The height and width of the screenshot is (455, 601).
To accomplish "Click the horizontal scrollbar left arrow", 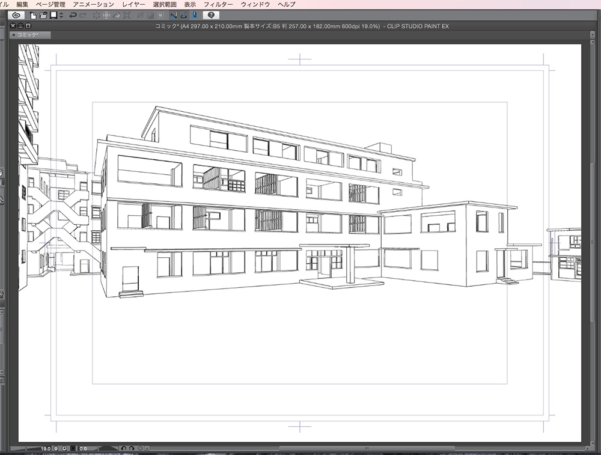I will [147, 448].
